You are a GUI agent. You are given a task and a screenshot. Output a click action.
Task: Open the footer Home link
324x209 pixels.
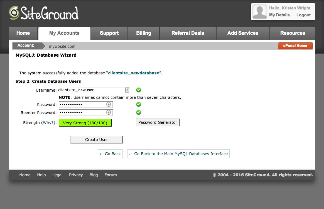[x=25, y=175]
